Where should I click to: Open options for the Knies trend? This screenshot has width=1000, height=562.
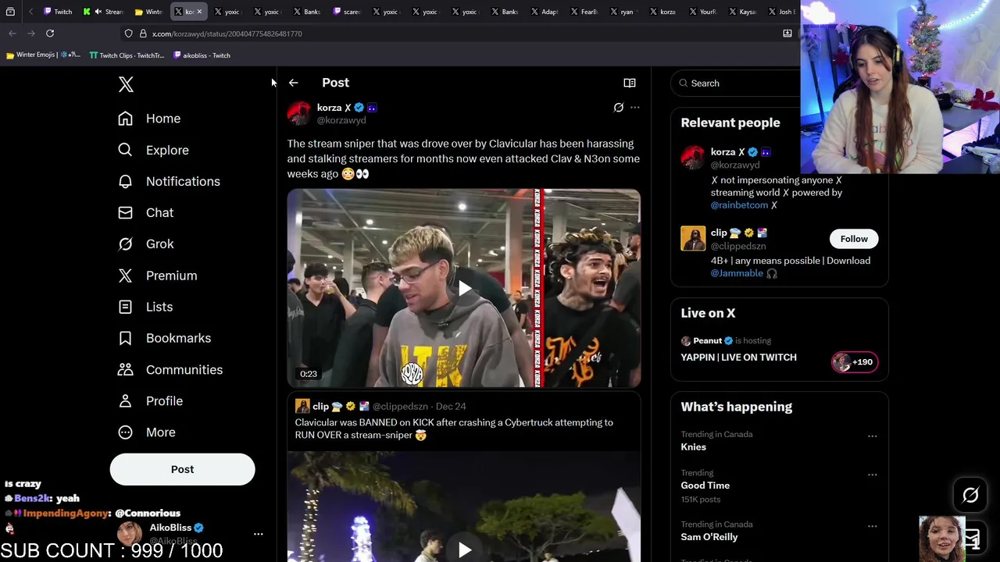point(872,436)
